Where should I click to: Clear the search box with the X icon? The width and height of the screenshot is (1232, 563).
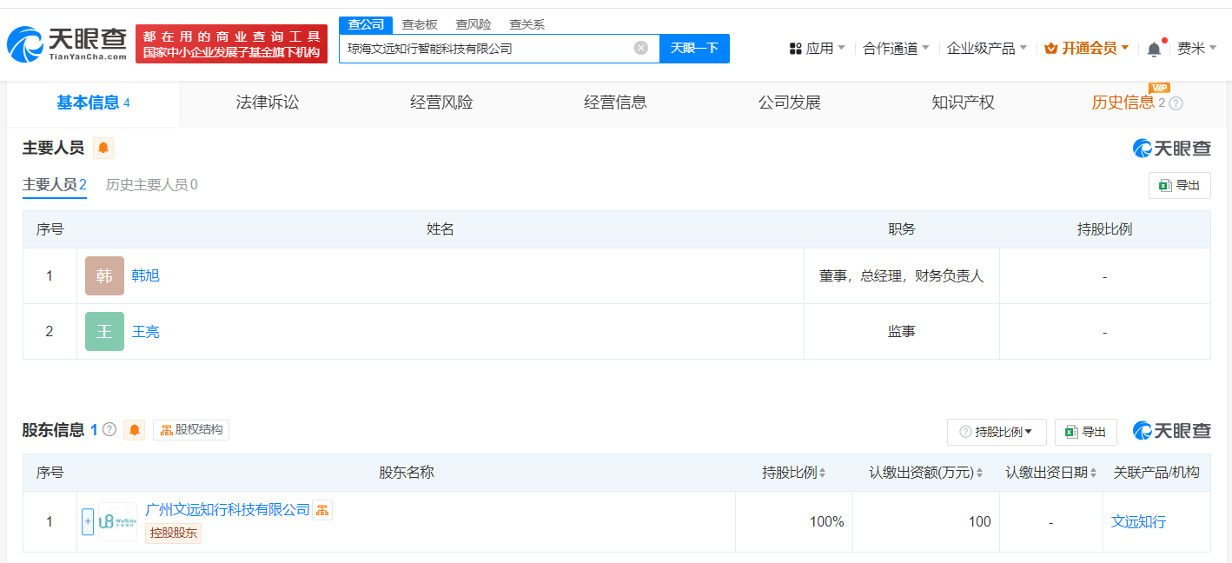point(641,48)
